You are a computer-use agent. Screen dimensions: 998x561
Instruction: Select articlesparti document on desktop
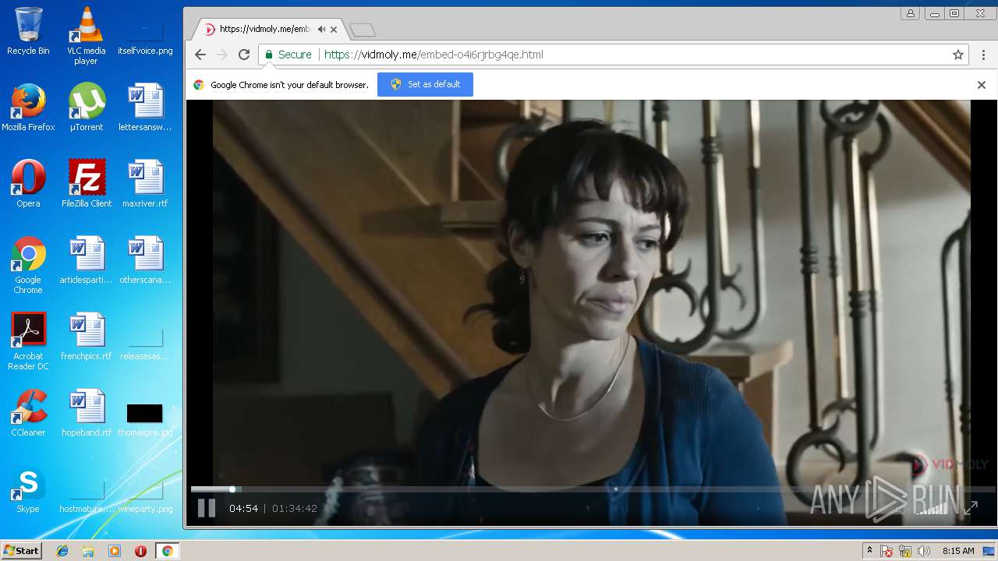86,260
